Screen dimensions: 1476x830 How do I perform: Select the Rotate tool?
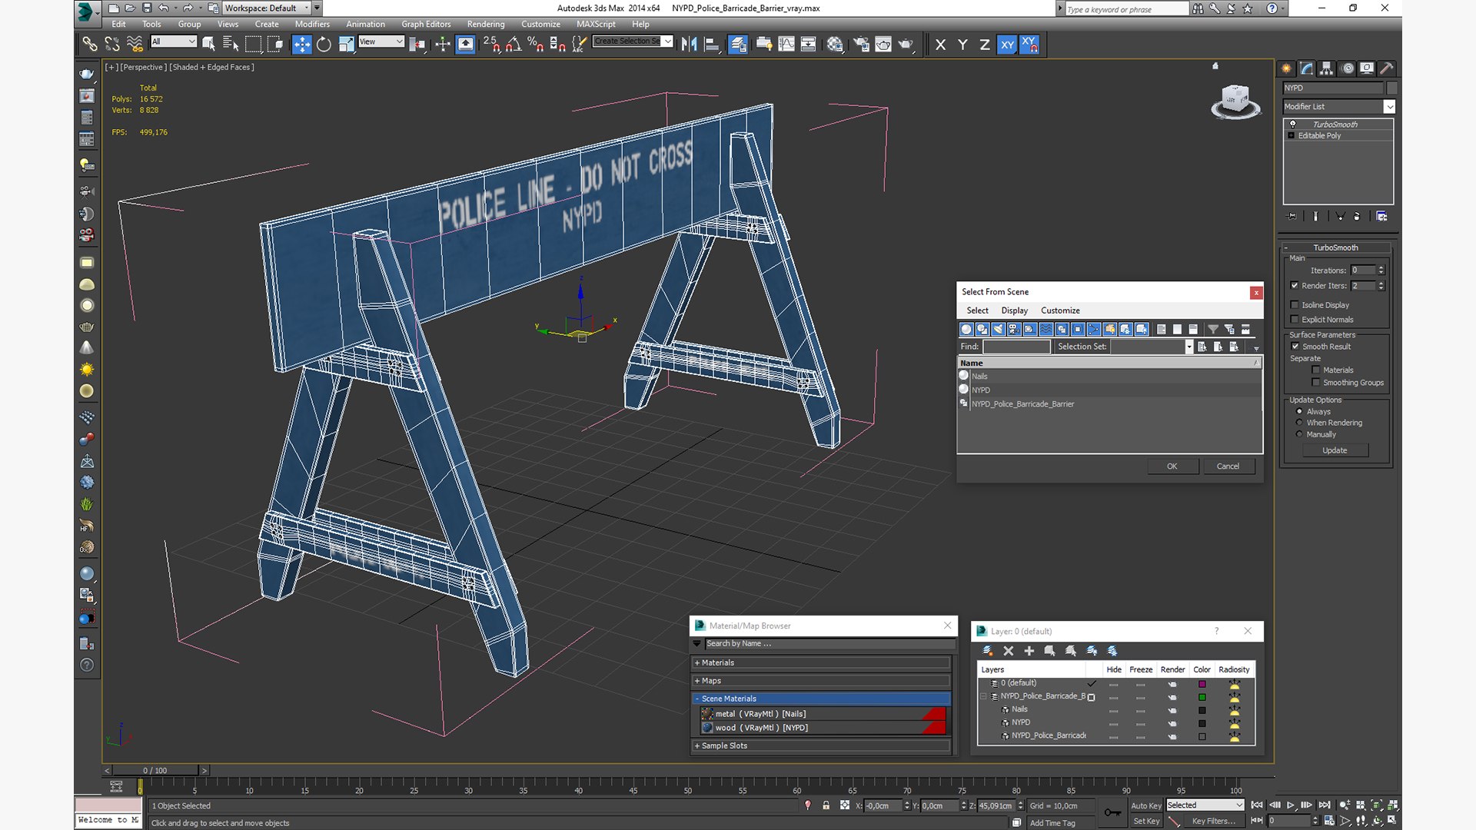tap(324, 45)
